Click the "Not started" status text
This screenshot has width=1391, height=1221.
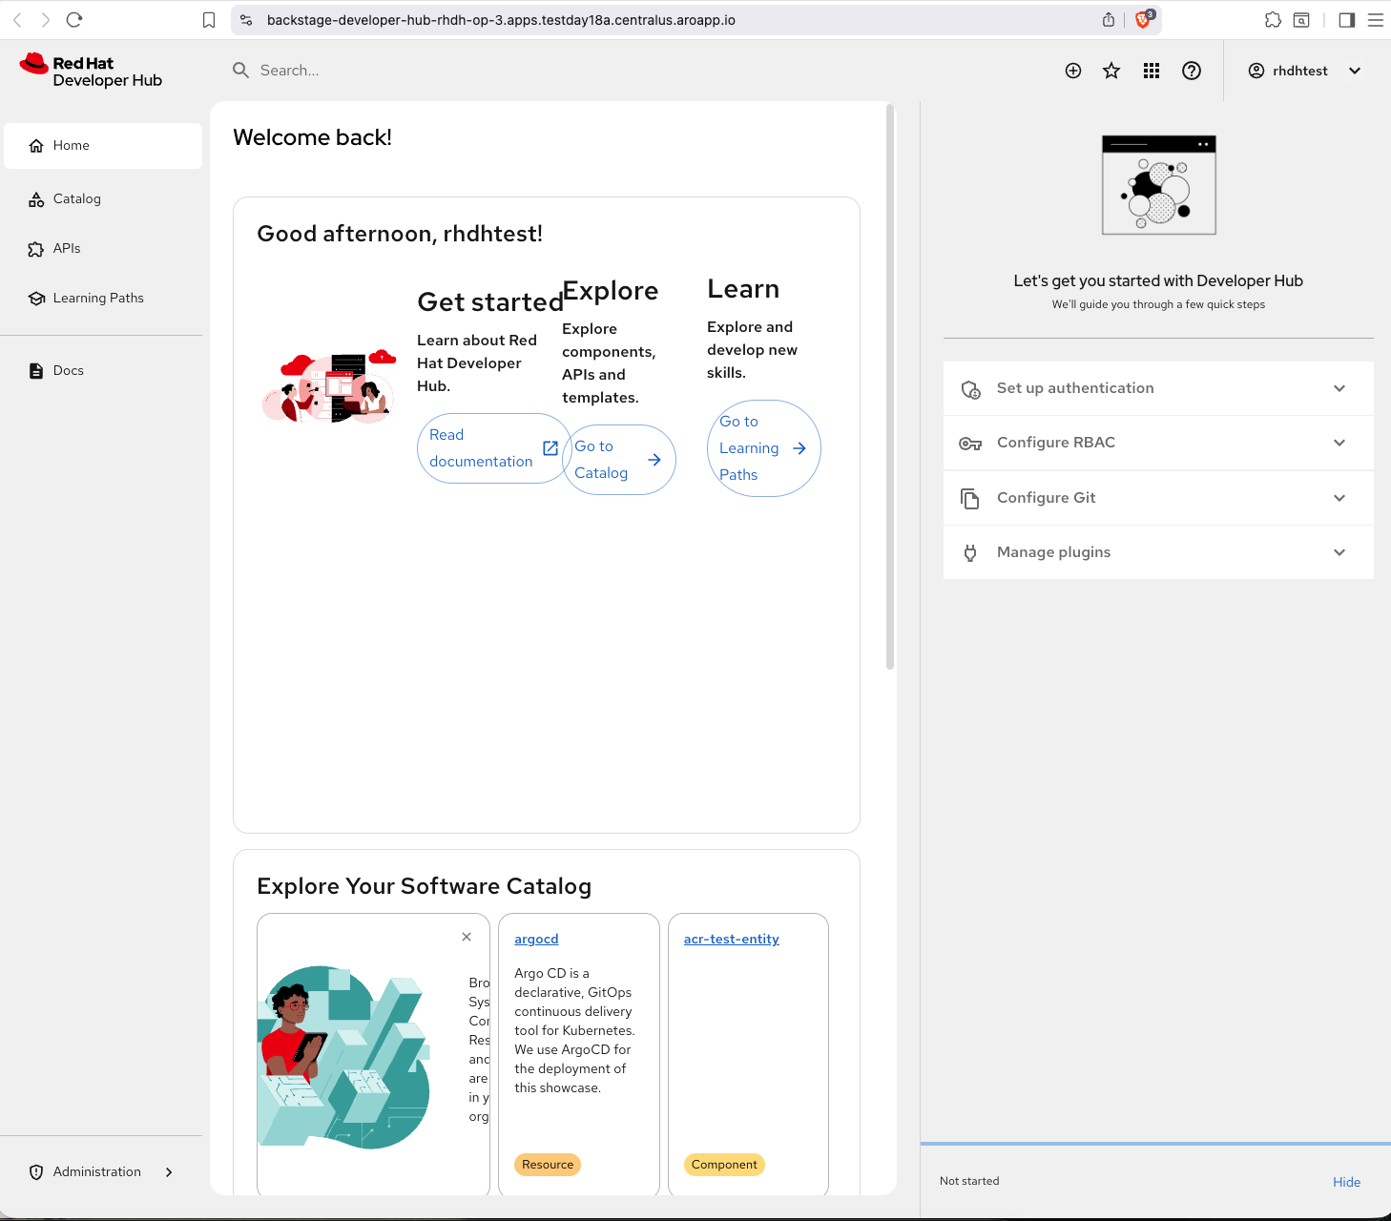point(969,1181)
